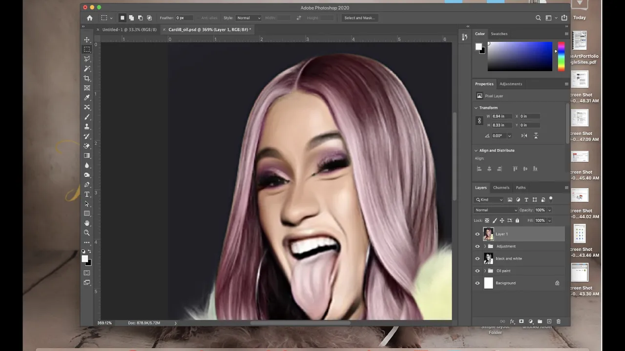This screenshot has height=351, width=625.
Task: Click the Select and Mask button
Action: [359, 18]
